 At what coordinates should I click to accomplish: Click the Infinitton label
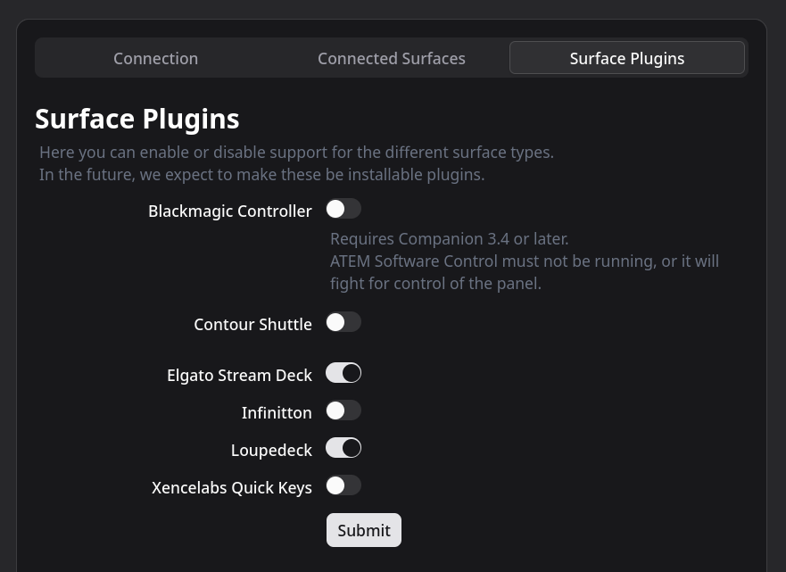pyautogui.click(x=277, y=412)
